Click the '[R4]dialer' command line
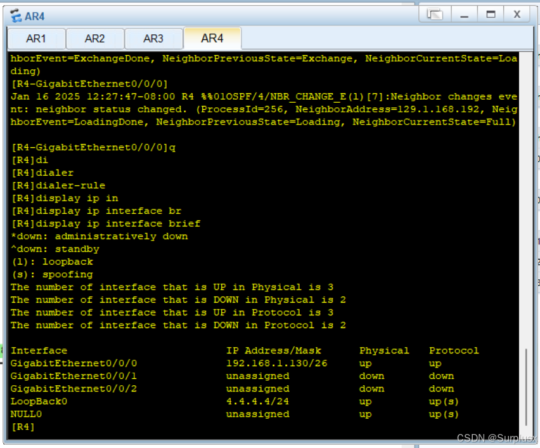Image resolution: width=540 pixels, height=448 pixels. coord(42,173)
